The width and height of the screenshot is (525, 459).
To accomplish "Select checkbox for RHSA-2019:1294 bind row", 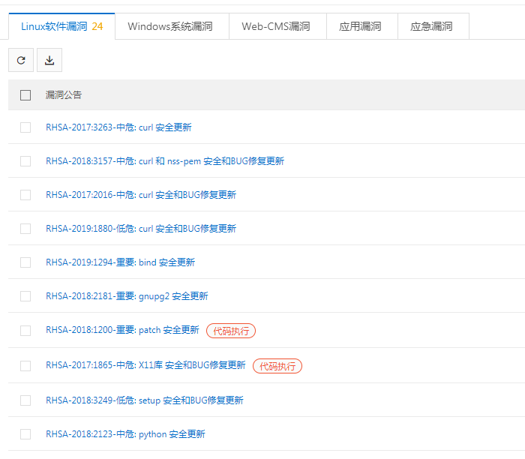I will [25, 262].
